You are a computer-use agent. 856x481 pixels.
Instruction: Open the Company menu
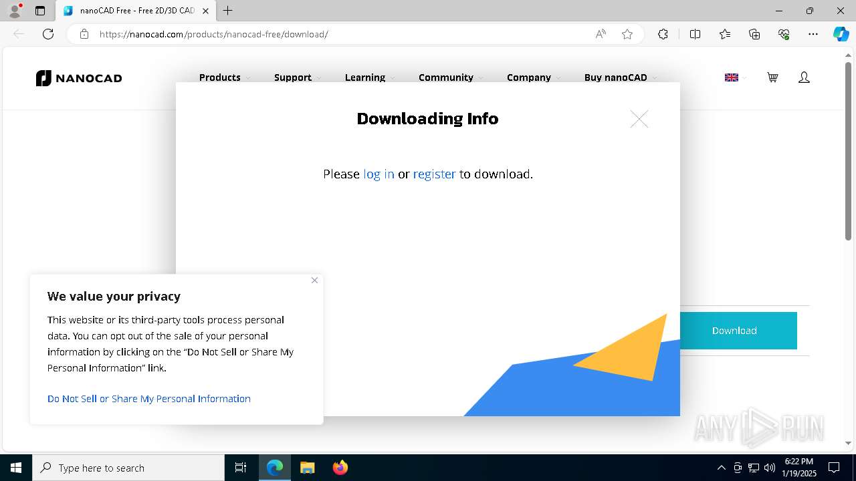(529, 77)
